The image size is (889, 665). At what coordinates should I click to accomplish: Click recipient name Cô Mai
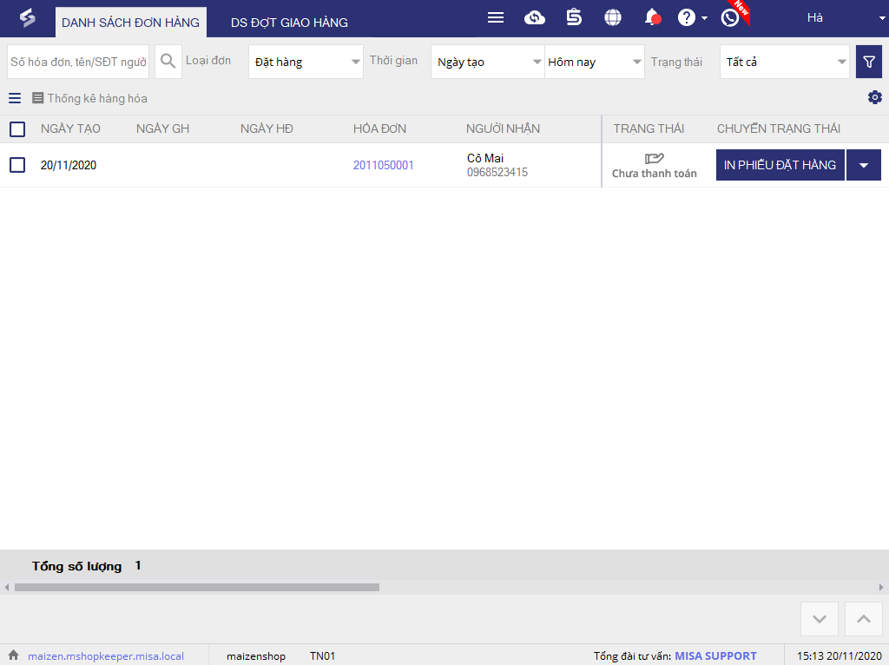tap(485, 158)
